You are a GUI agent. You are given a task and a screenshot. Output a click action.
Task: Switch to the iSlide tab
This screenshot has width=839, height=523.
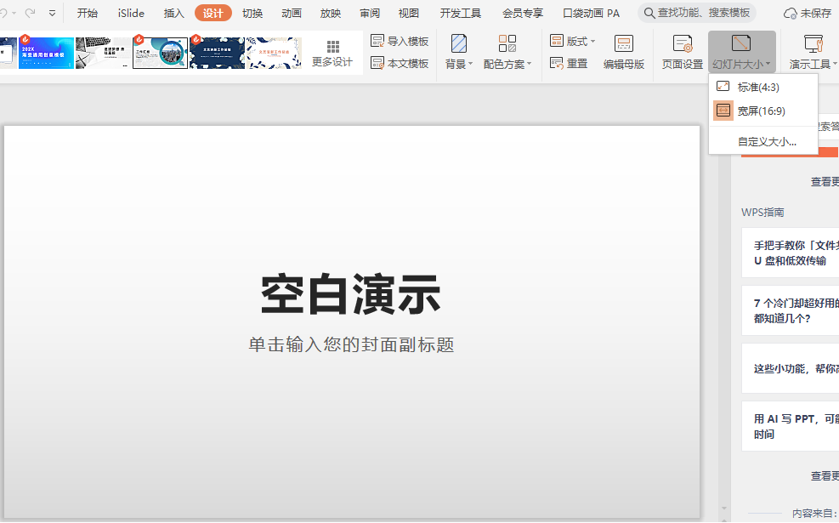(131, 14)
